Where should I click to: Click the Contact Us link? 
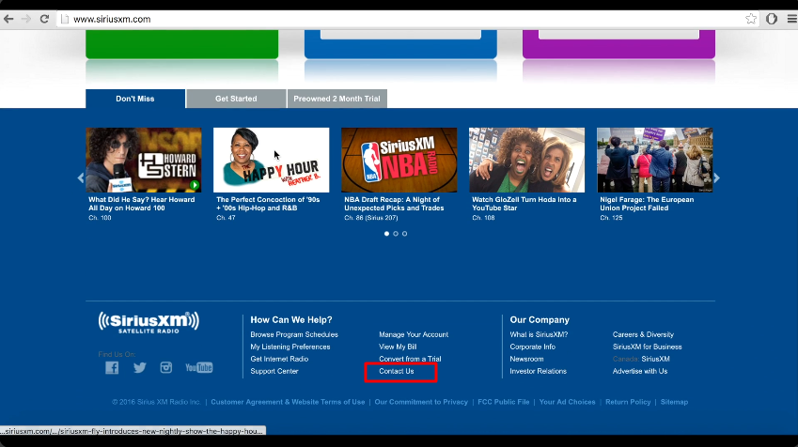click(x=397, y=371)
